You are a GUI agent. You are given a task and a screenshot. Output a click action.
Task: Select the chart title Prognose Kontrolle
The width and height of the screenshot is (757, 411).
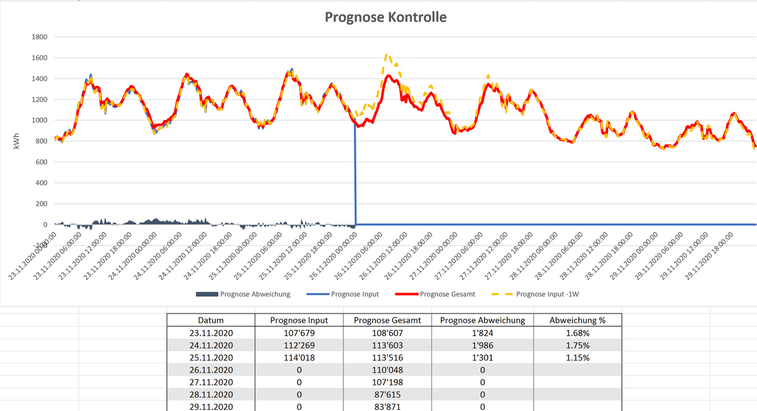[386, 18]
